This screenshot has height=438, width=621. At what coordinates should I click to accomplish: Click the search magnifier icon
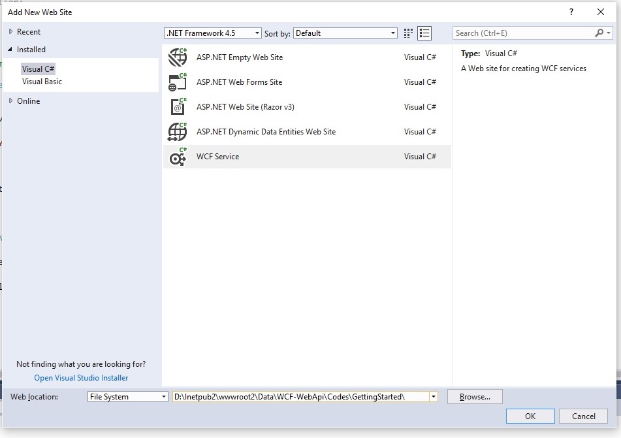(x=599, y=33)
